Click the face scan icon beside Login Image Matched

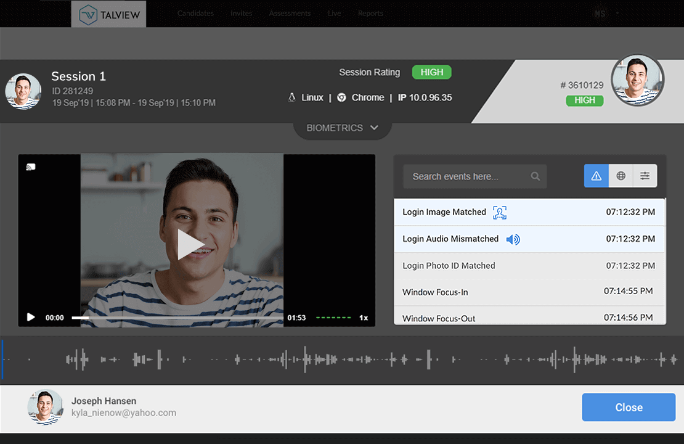point(499,213)
